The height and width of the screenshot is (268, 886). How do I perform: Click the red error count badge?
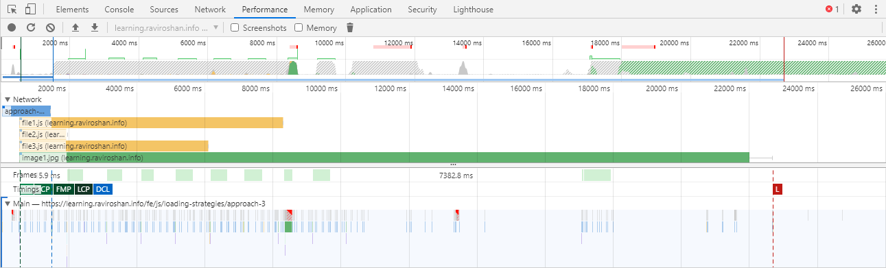832,9
